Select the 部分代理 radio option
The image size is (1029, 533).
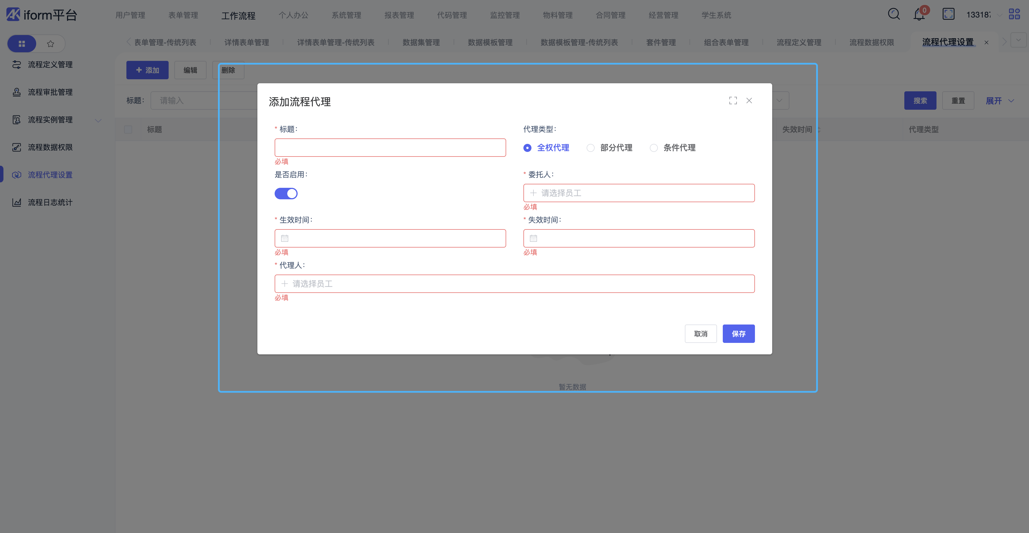[590, 148]
